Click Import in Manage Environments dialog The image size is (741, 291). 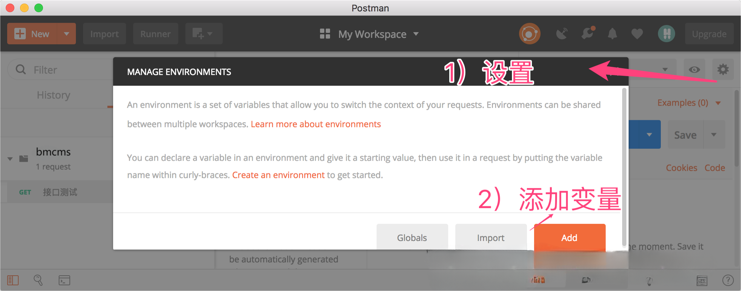pos(491,237)
